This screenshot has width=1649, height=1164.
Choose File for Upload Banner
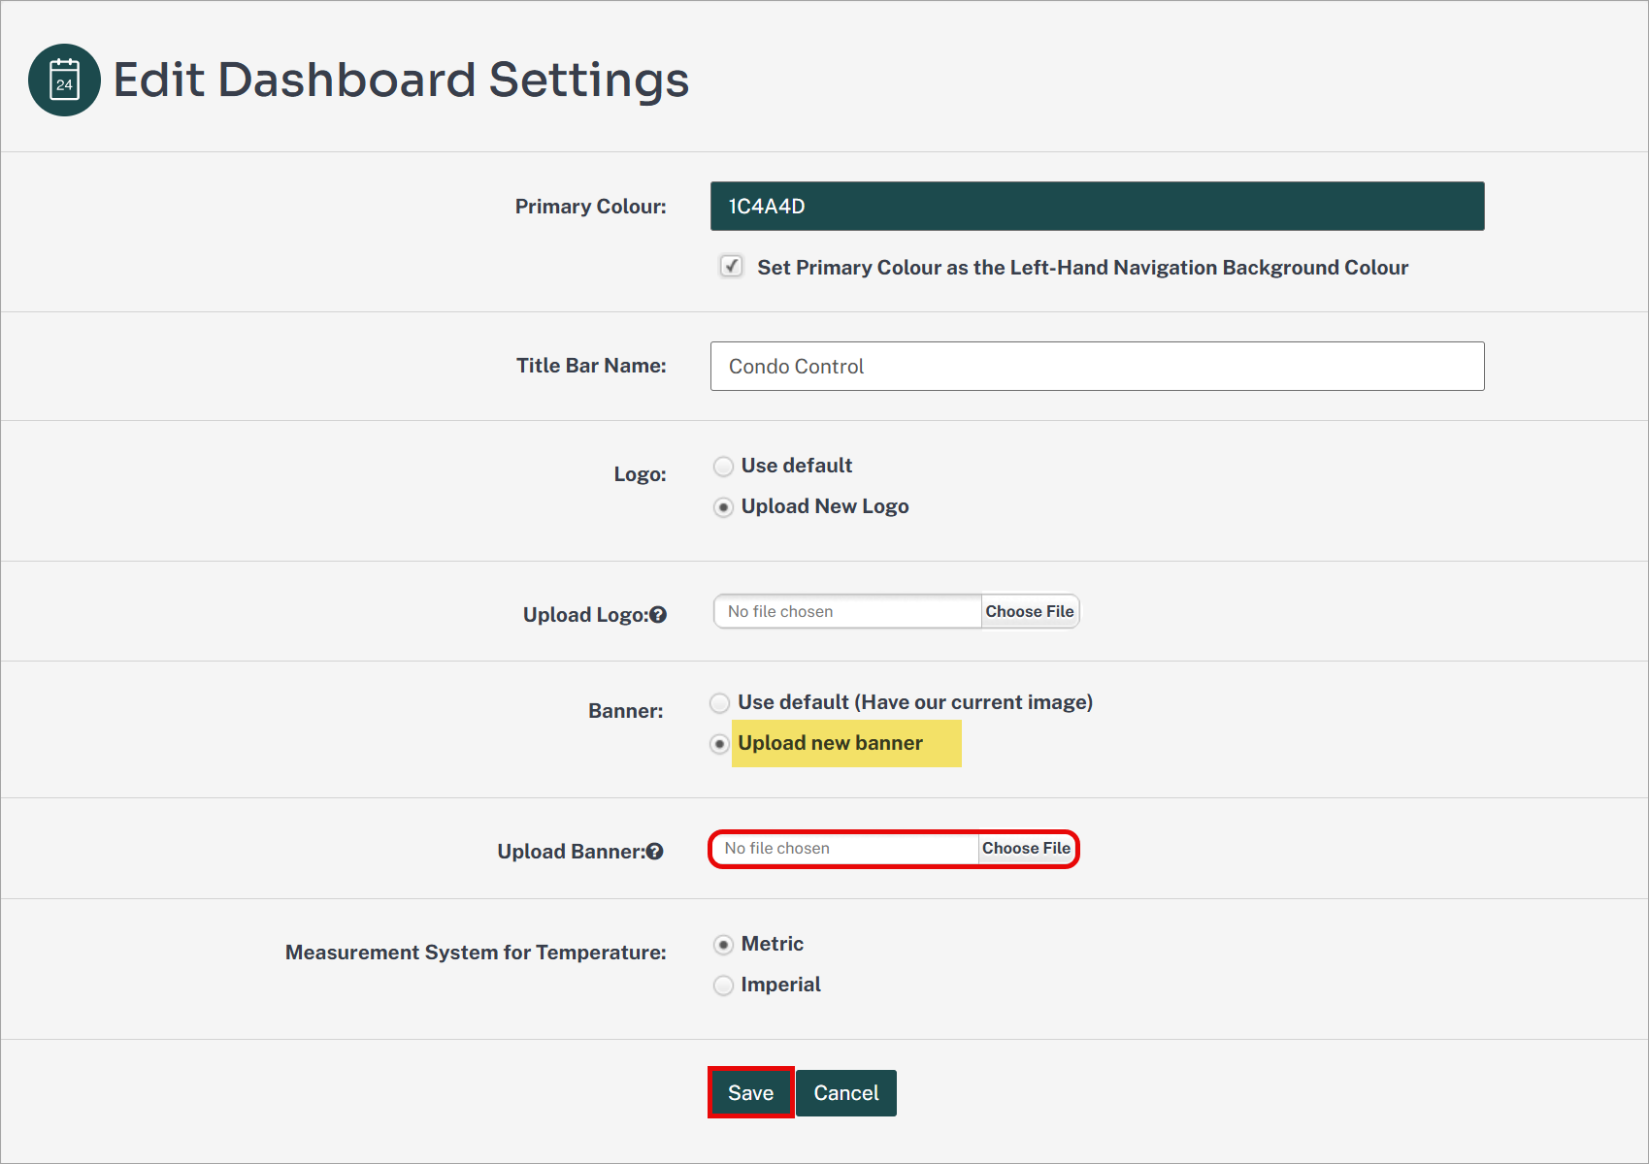(x=1026, y=848)
